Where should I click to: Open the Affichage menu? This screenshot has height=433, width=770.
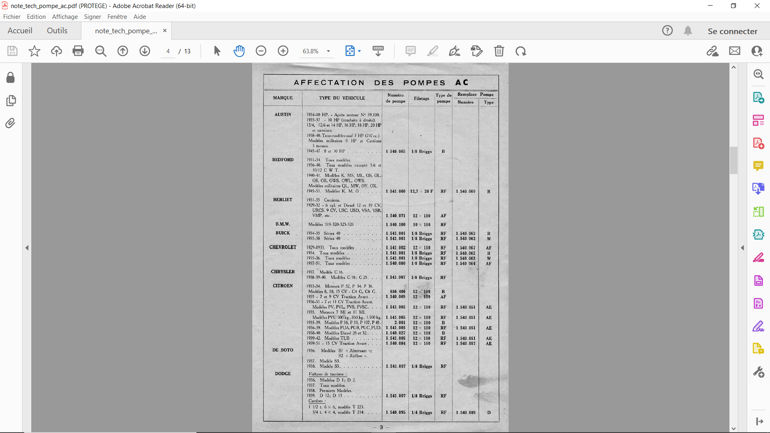pos(65,17)
